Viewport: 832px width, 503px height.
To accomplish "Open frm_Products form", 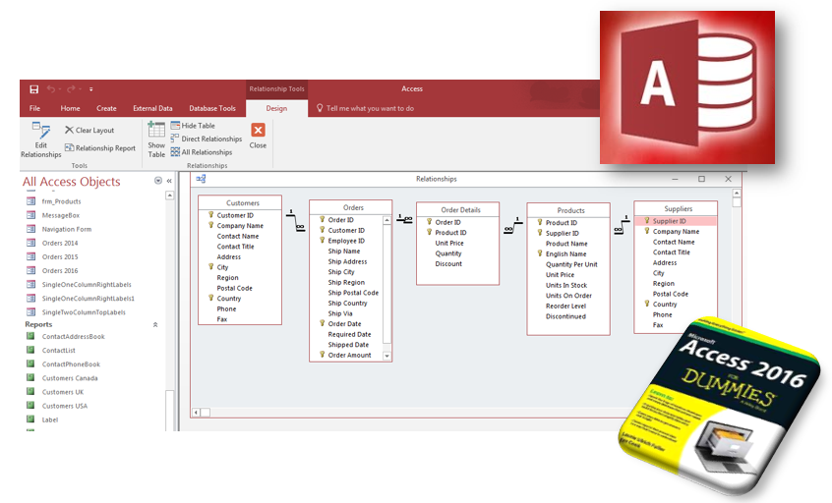I will click(x=61, y=201).
